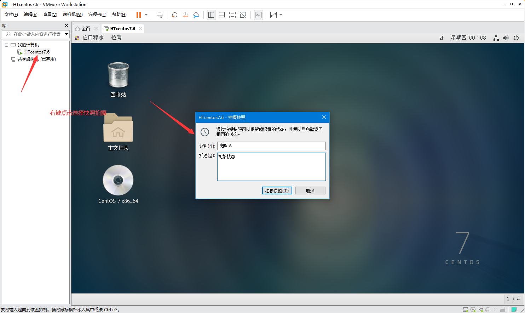Toggle the library sidebar view icon

(211, 15)
